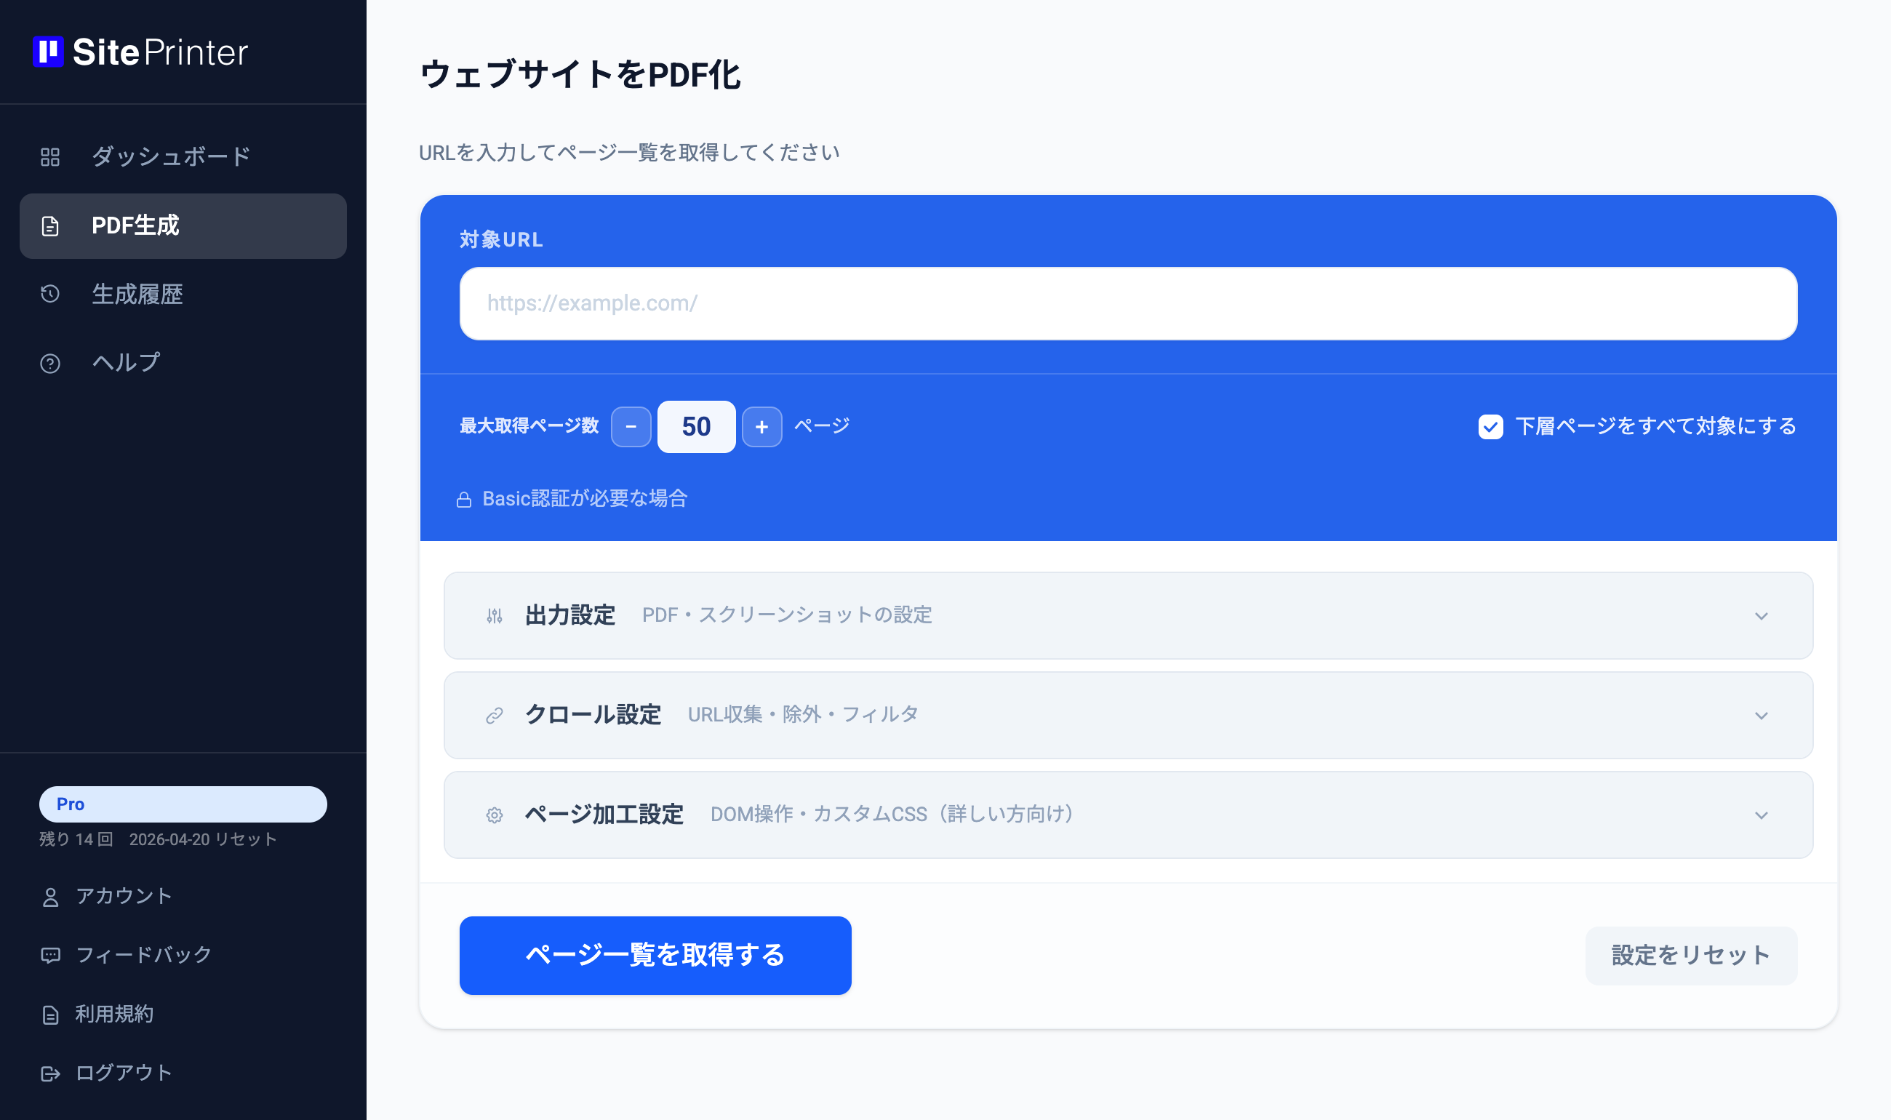
Task: Click the gear icon beside ページ加工設定
Action: (x=495, y=815)
